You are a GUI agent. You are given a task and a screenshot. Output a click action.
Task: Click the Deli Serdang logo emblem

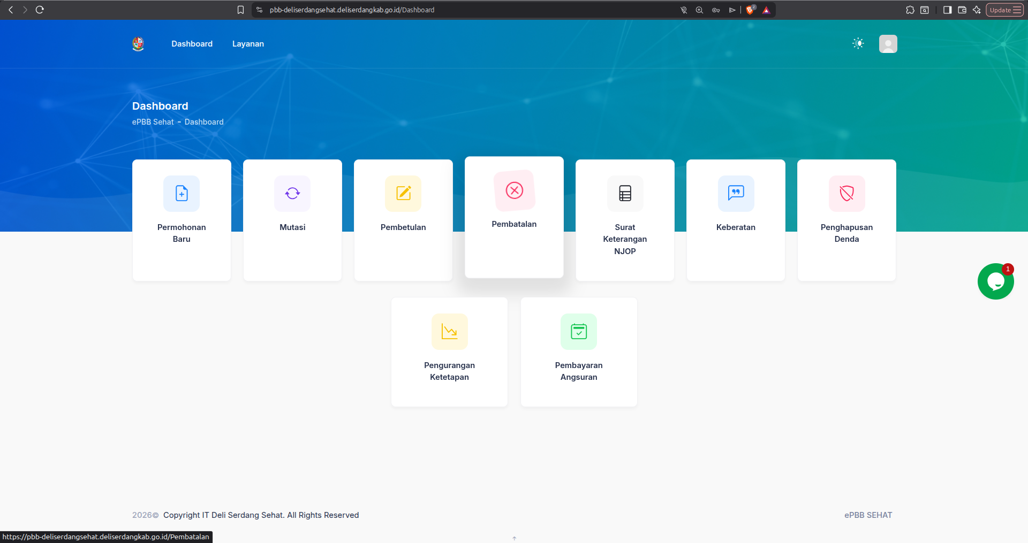click(x=138, y=44)
